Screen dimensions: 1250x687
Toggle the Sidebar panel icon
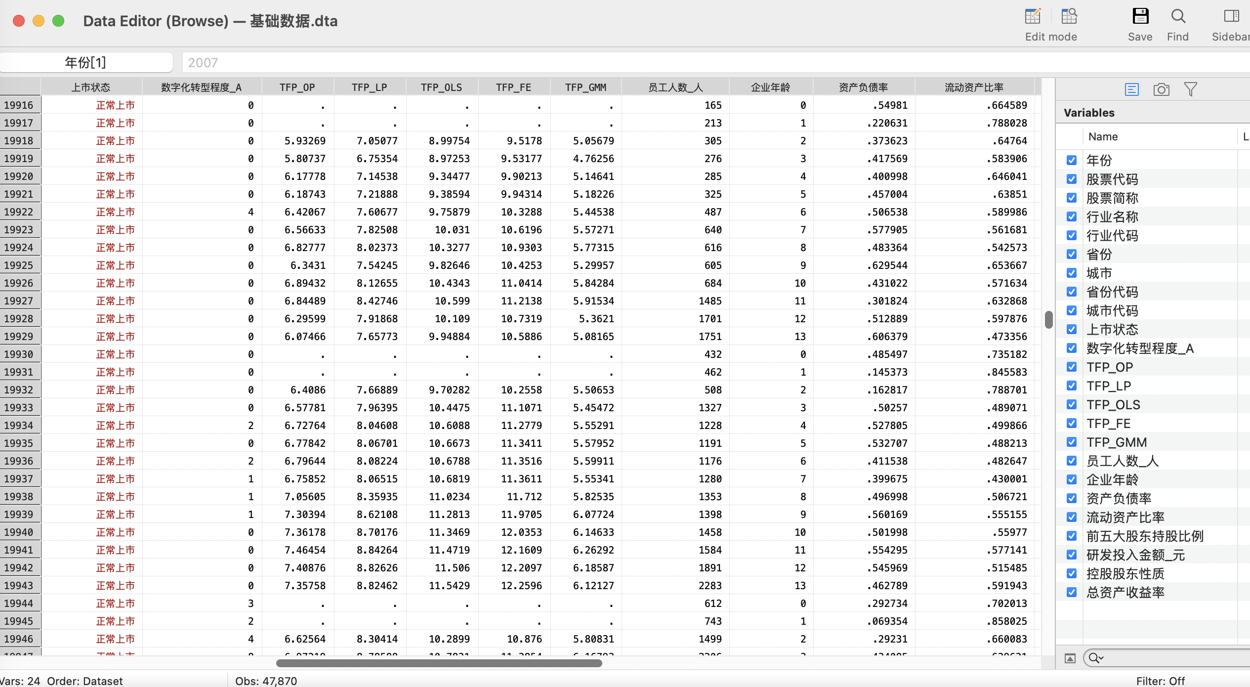coord(1231,16)
